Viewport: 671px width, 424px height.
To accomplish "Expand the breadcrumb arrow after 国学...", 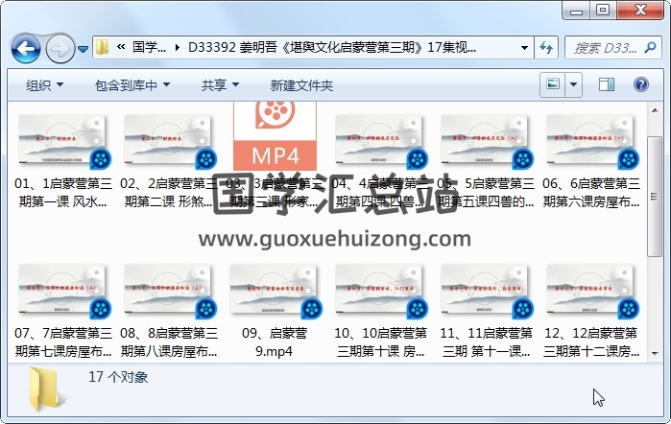I will click(x=178, y=48).
